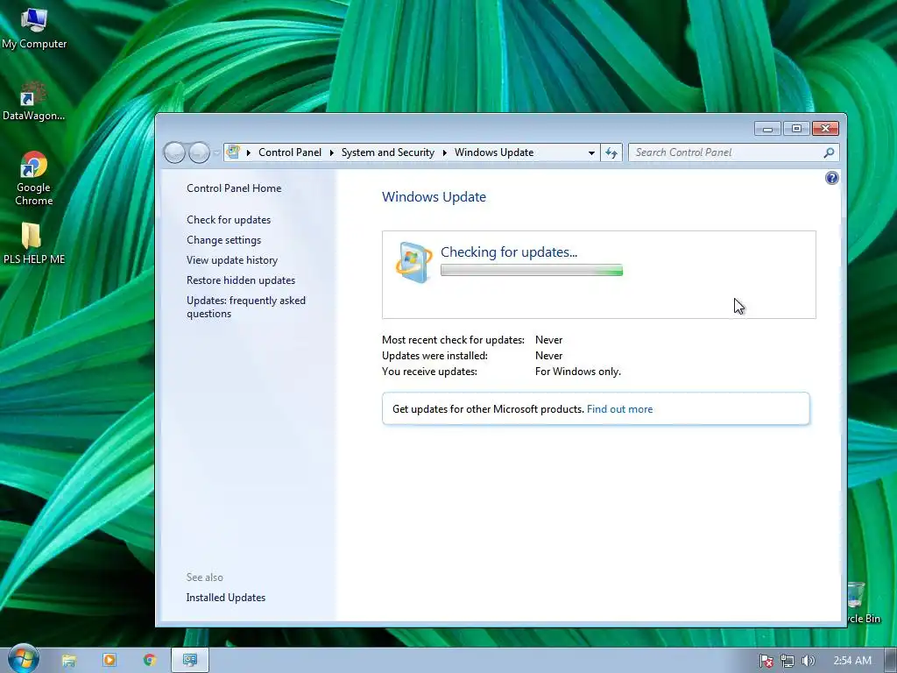Screen dimensions: 897x673
Task: Open My Computer desktop icon
Action: pyautogui.click(x=34, y=29)
